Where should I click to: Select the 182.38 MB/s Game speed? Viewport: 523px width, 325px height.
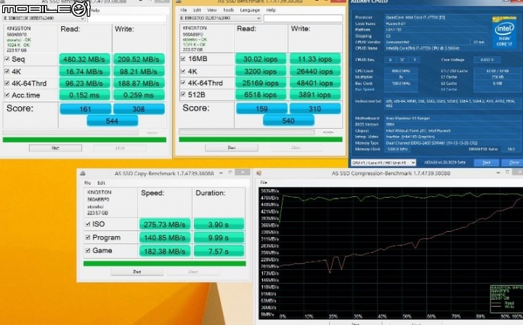(x=164, y=251)
